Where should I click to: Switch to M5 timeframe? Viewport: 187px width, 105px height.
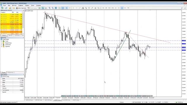(106, 8)
